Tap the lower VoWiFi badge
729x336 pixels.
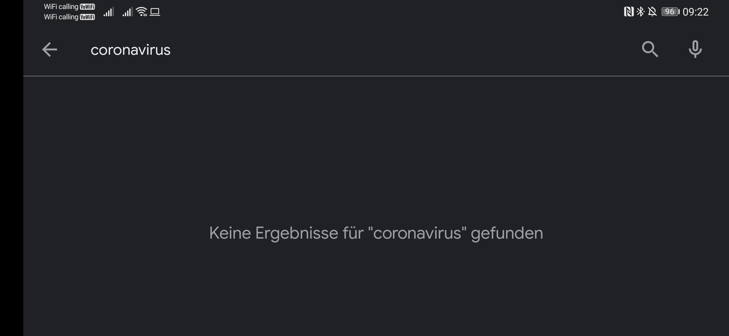(x=87, y=17)
